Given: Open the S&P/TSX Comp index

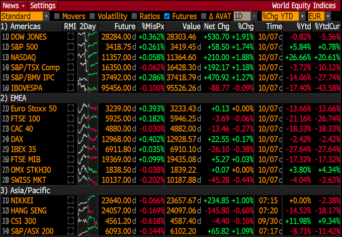Looking at the screenshot, I should pyautogui.click(x=35, y=67).
